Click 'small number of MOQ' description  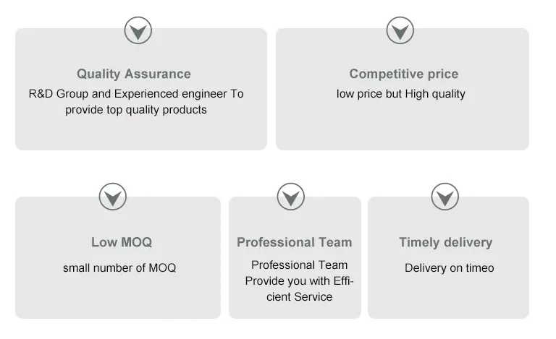pyautogui.click(x=119, y=268)
